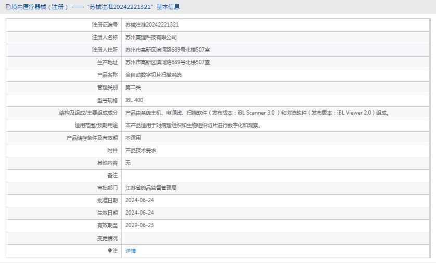Click the 适用范围/预期用途 description text

[193, 125]
